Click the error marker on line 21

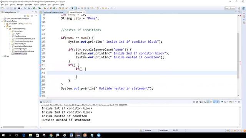[x=40, y=65]
